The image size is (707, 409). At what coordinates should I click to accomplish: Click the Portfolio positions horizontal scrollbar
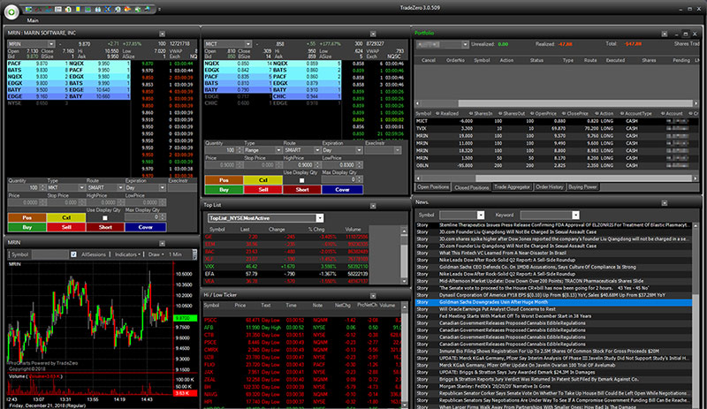pyautogui.click(x=583, y=178)
